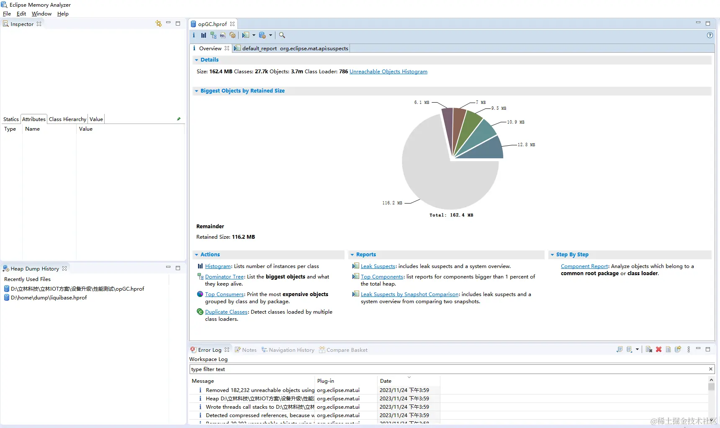Switch to the Notes tab
This screenshot has width=720, height=428.
(246, 350)
